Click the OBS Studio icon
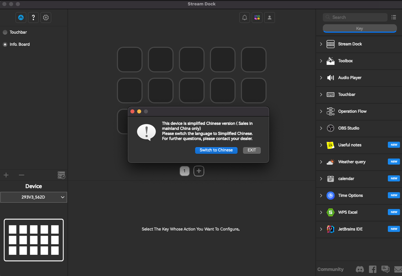 tap(331, 128)
